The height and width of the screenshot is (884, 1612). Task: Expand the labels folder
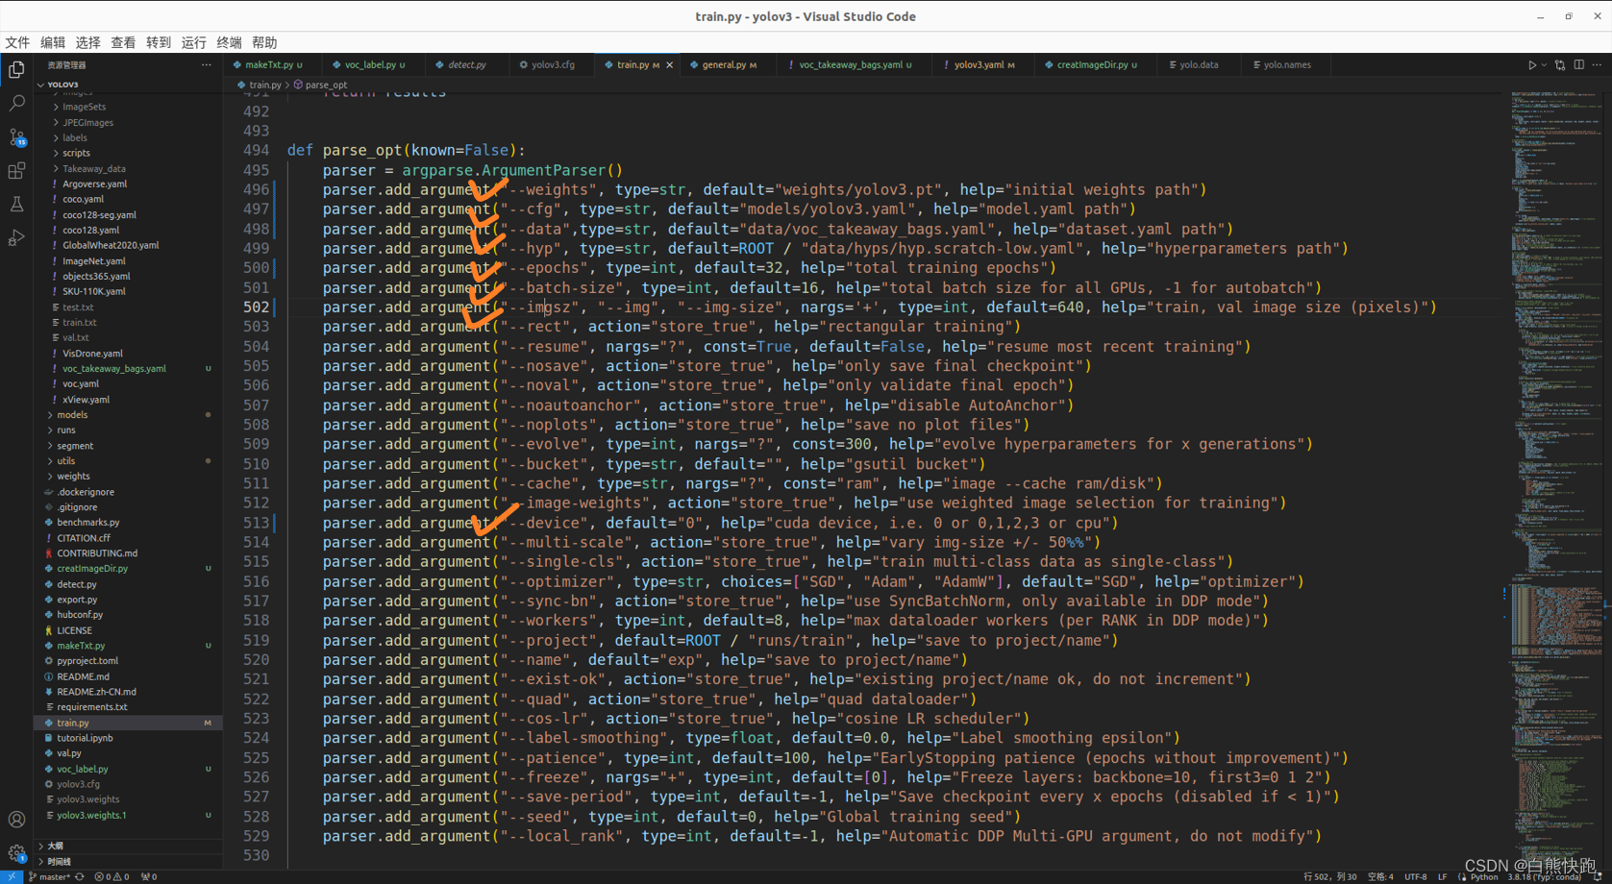[x=128, y=137]
